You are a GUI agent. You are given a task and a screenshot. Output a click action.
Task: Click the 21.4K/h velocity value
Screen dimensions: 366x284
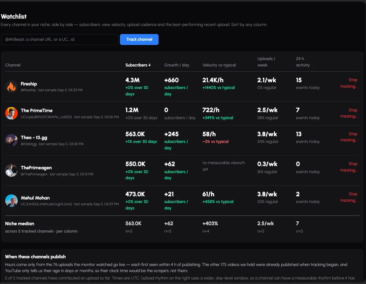click(x=213, y=80)
